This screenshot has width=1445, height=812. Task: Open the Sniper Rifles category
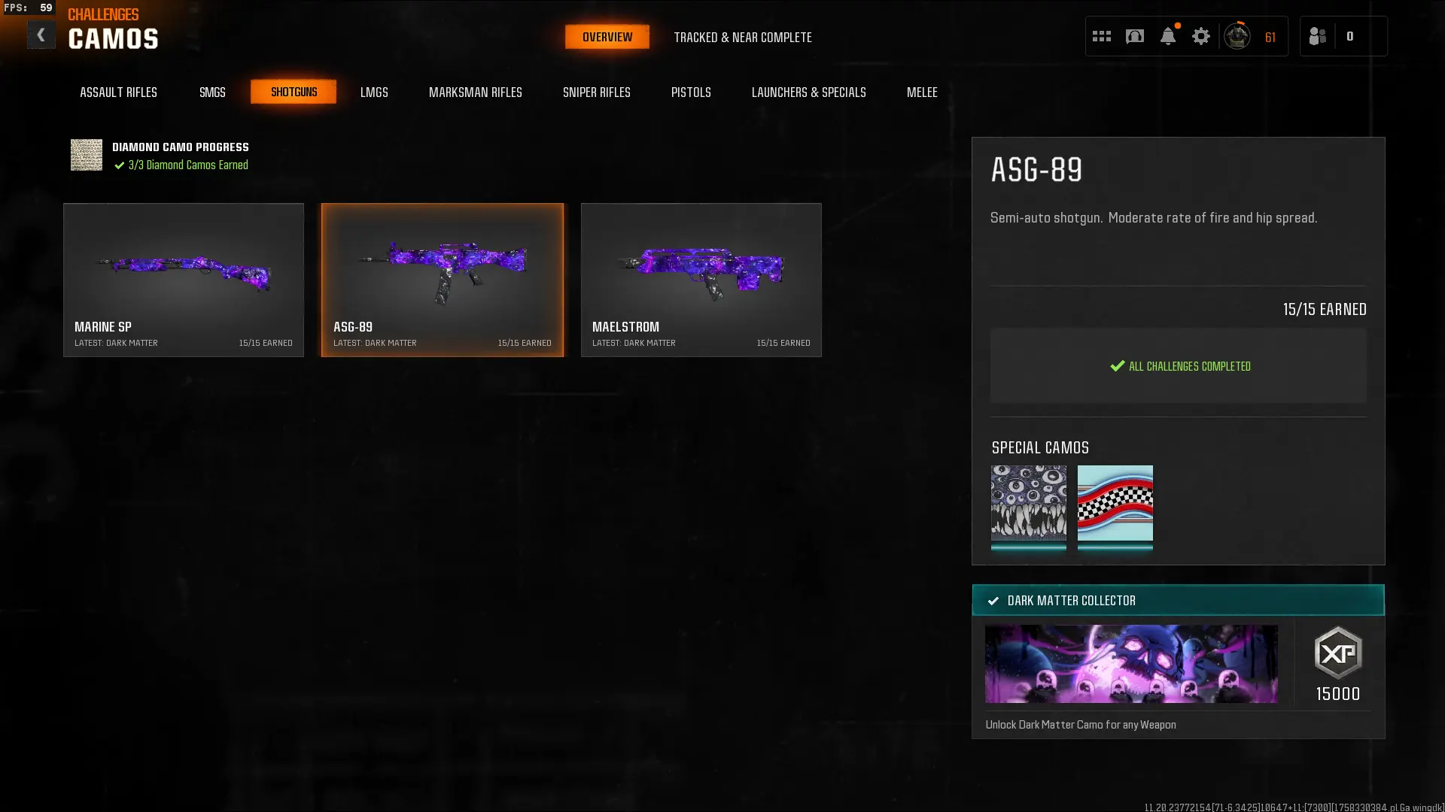pos(596,92)
